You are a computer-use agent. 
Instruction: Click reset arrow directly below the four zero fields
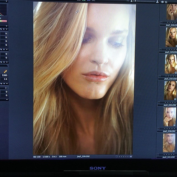point(1,49)
